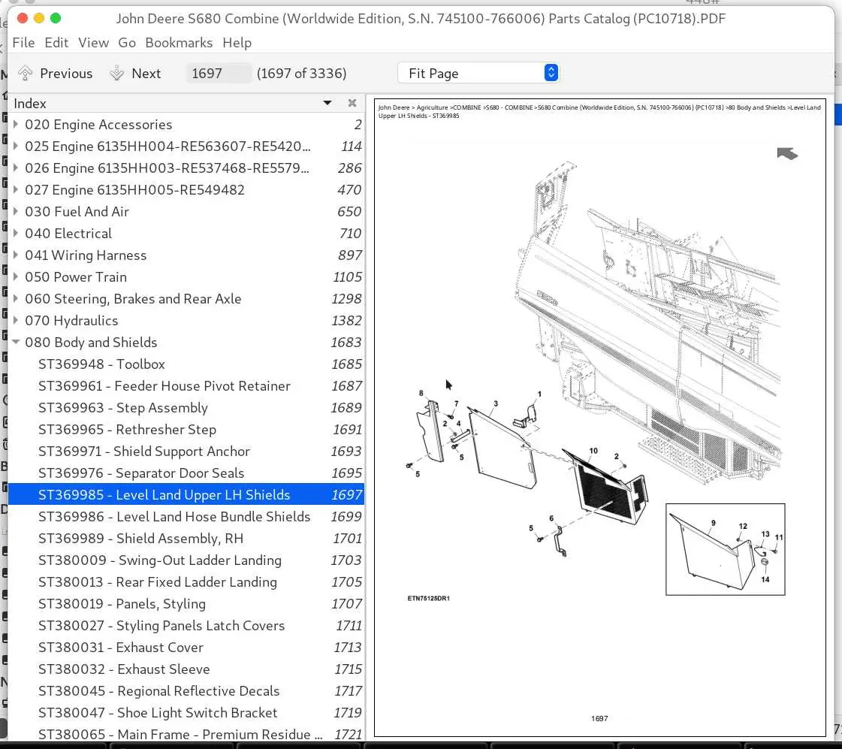This screenshot has width=842, height=749.
Task: Select ST369948 - Toolbox entry
Action: [x=186, y=364]
